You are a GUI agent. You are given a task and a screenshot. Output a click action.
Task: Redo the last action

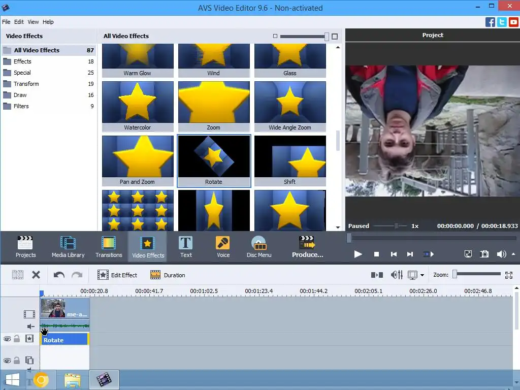77,275
